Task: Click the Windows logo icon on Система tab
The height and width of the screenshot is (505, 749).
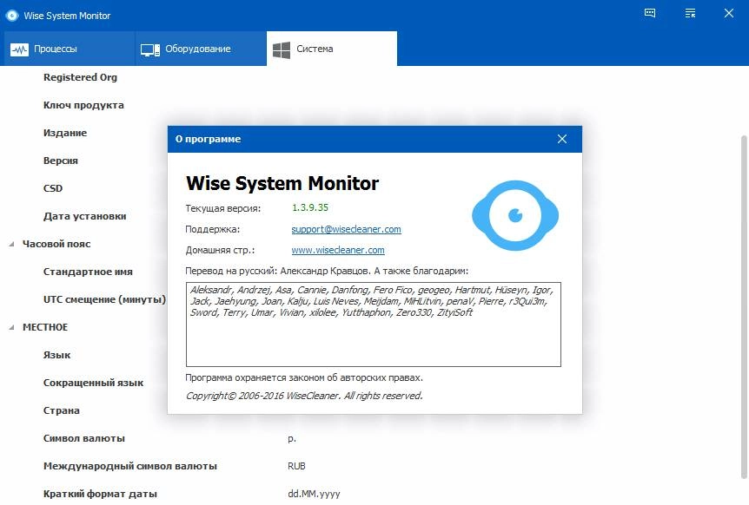Action: [282, 49]
